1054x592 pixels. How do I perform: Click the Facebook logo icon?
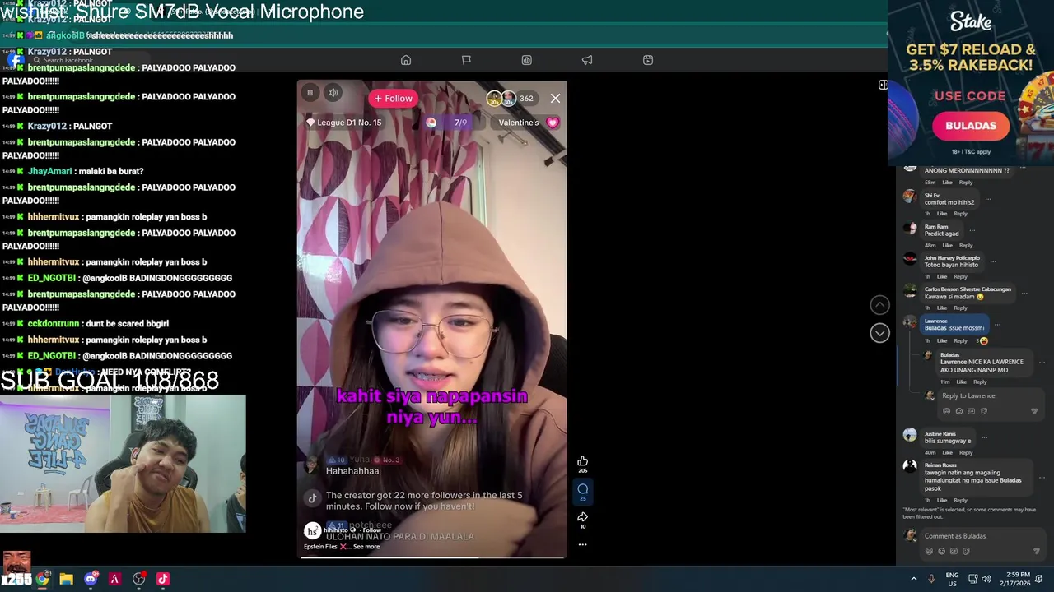click(15, 60)
